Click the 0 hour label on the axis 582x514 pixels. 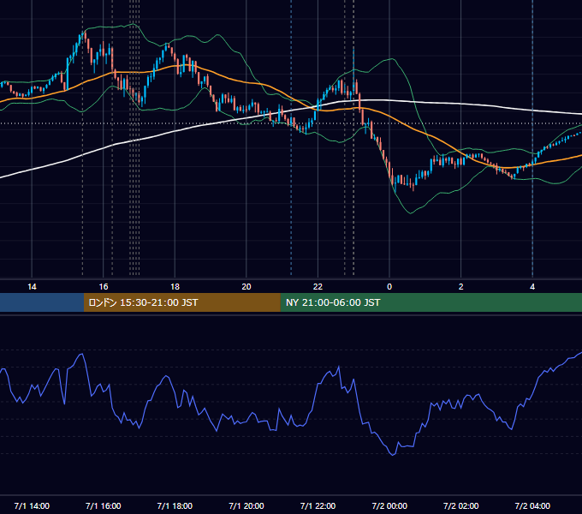pos(389,287)
